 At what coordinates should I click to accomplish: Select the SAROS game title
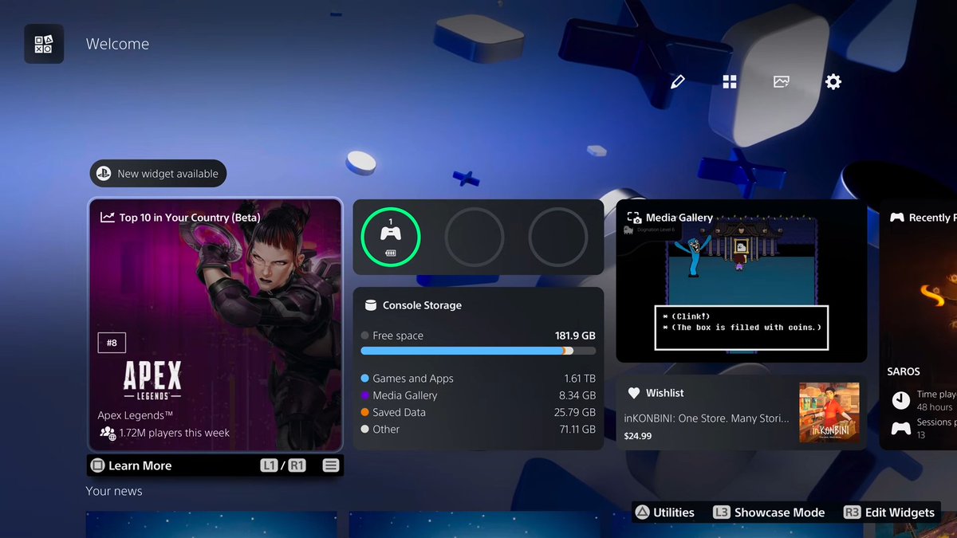(904, 371)
